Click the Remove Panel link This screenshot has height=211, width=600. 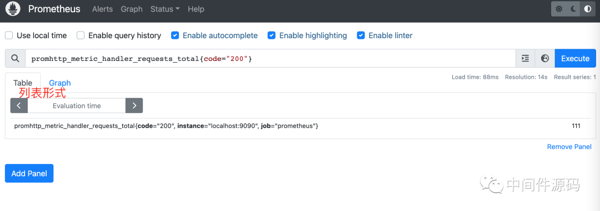[569, 147]
